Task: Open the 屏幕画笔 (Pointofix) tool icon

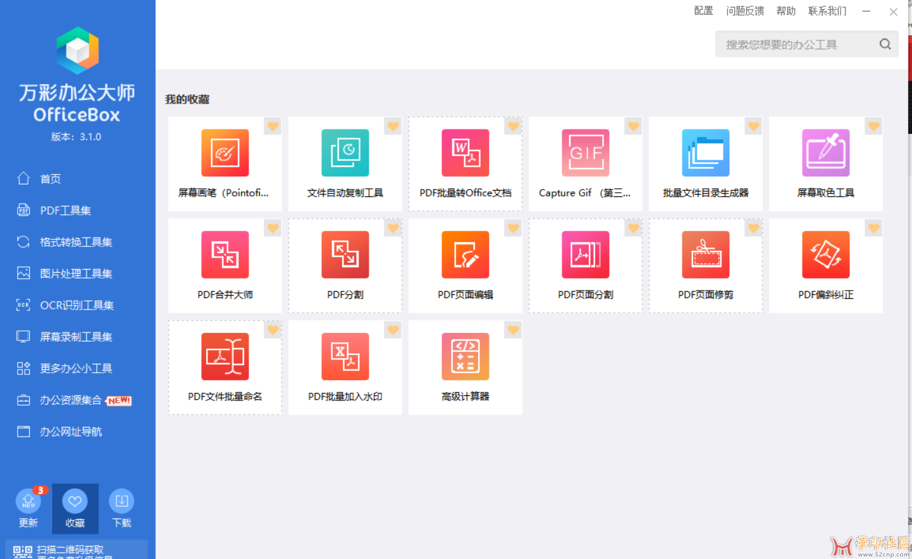Action: click(225, 153)
